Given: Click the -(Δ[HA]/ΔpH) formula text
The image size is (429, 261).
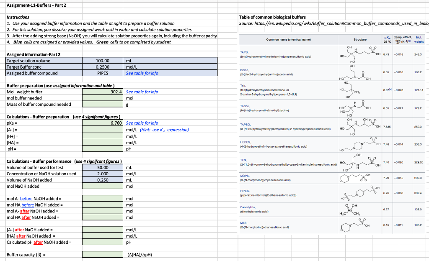Looking at the screenshot, I should pyautogui.click(x=139, y=255).
